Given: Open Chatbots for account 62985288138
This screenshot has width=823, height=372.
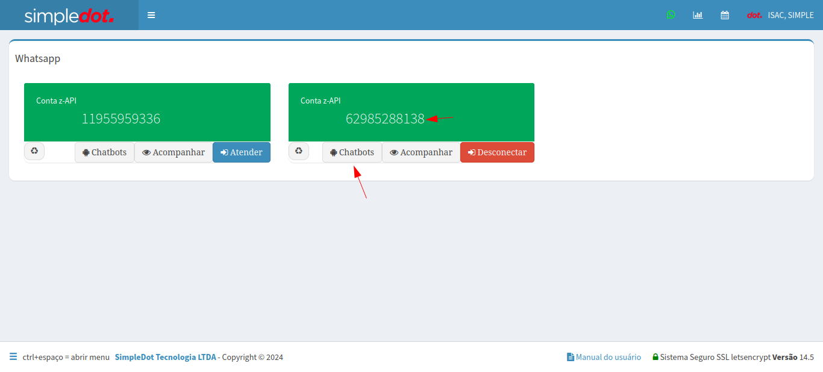Looking at the screenshot, I should (x=352, y=152).
